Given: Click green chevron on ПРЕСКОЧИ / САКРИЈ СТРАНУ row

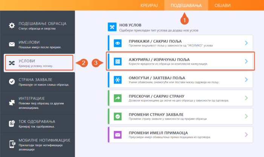Looking at the screenshot, I should (246, 98).
